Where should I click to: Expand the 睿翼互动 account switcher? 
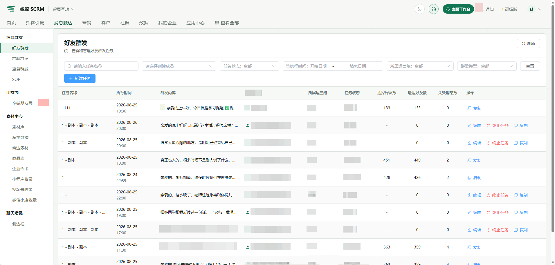pyautogui.click(x=64, y=9)
